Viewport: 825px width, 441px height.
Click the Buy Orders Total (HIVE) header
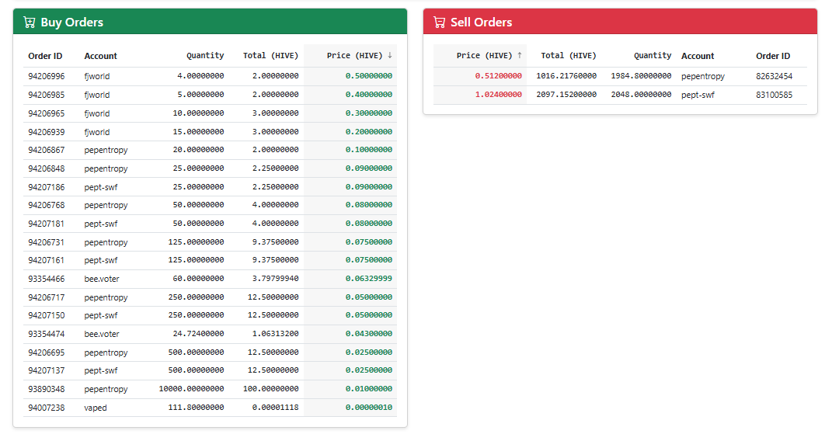point(270,56)
